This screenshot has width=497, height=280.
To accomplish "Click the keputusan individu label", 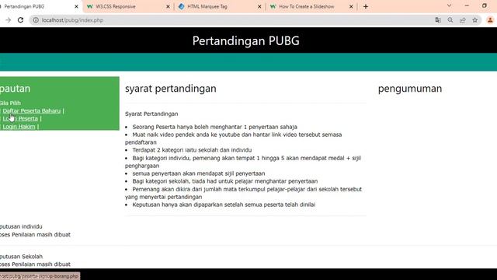I will [x=21, y=226].
